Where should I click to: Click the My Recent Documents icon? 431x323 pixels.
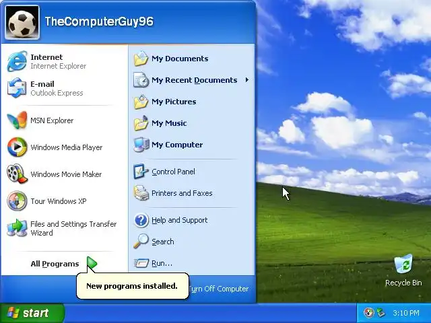[x=141, y=80]
